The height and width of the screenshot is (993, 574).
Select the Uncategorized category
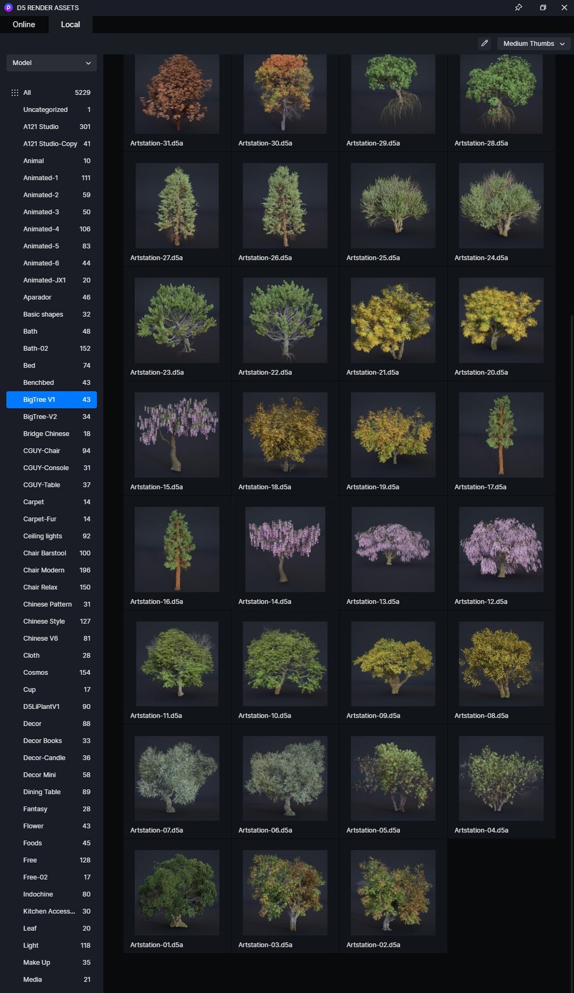51,110
